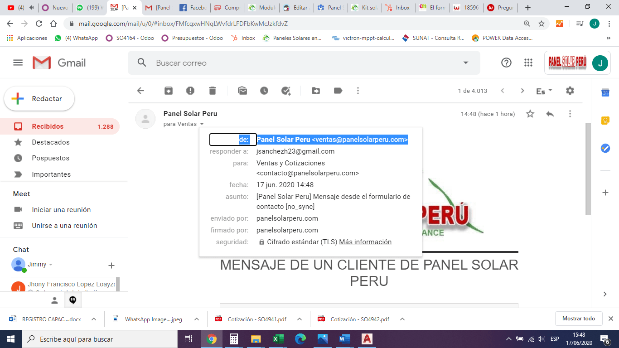Image resolution: width=619 pixels, height=348 pixels.
Task: Archive this email
Action: click(169, 91)
